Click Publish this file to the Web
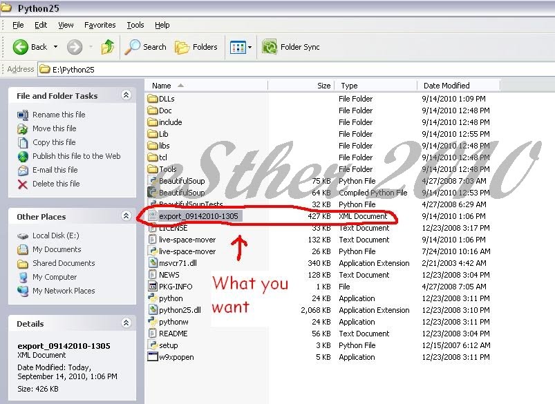 pos(77,156)
